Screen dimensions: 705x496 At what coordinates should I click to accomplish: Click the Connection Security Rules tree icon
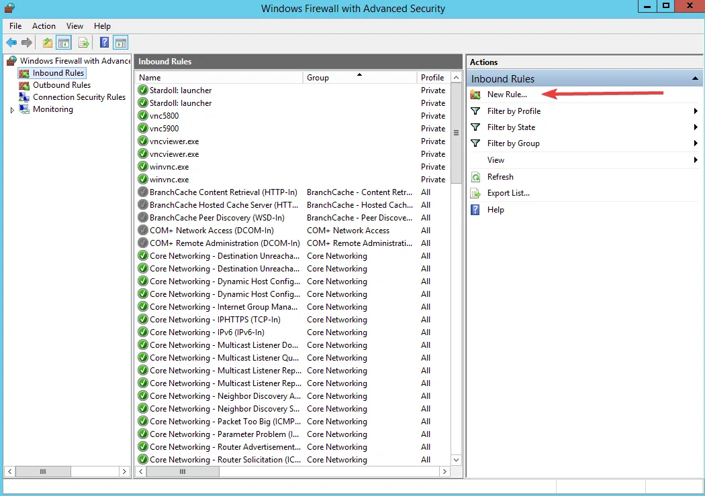click(x=23, y=97)
